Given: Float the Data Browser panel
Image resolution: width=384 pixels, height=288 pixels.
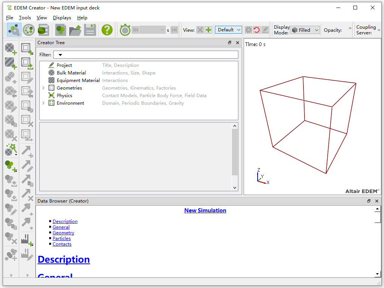Looking at the screenshot, I should (369, 201).
